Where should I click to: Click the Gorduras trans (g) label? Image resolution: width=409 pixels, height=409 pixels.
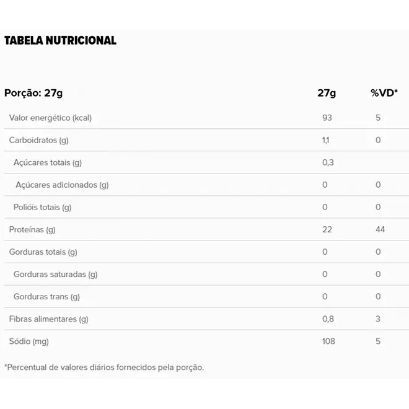[46, 297]
